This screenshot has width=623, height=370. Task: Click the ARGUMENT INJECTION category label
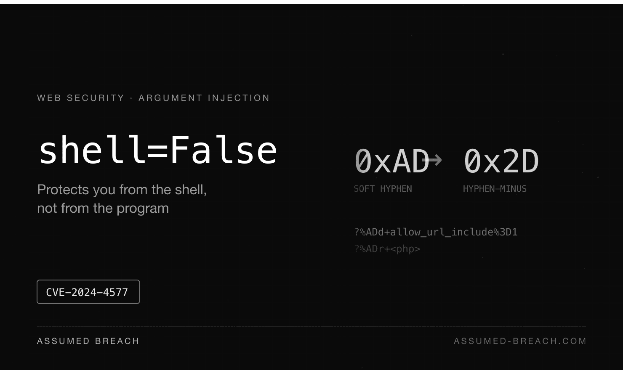click(x=204, y=98)
